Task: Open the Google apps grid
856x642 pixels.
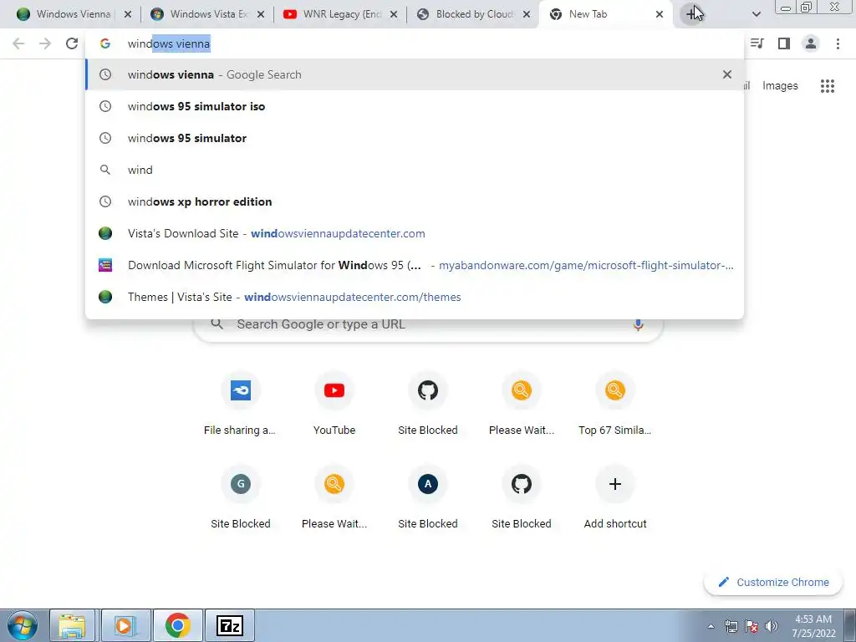Action: (x=828, y=86)
